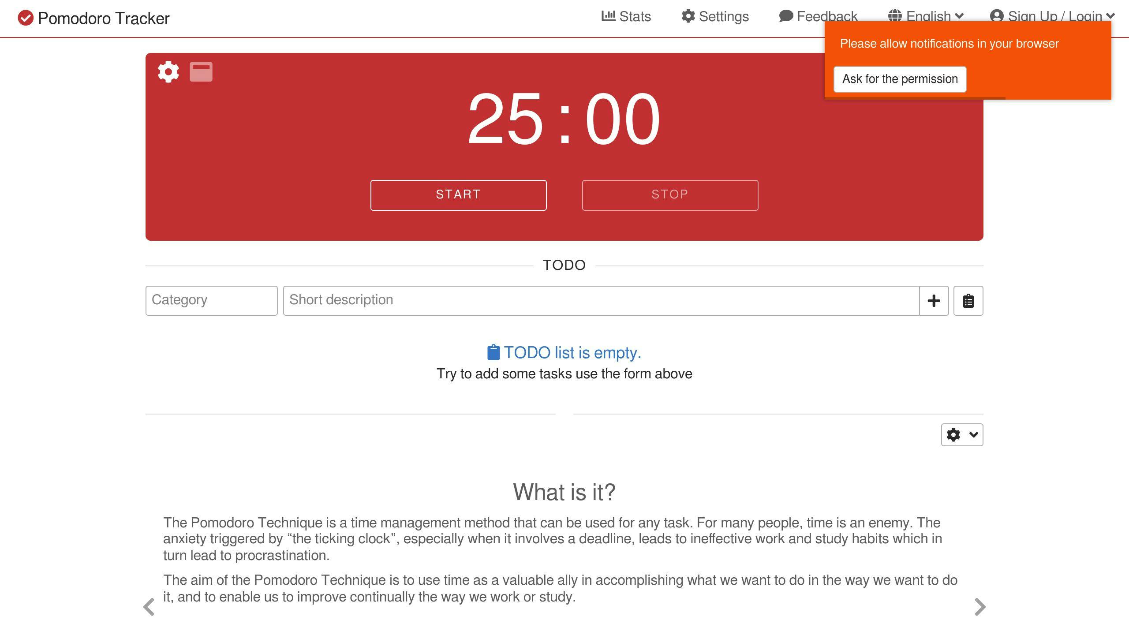Click Ask for the permission notification button

coord(900,78)
